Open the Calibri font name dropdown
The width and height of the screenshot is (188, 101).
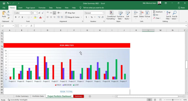[30, 13]
